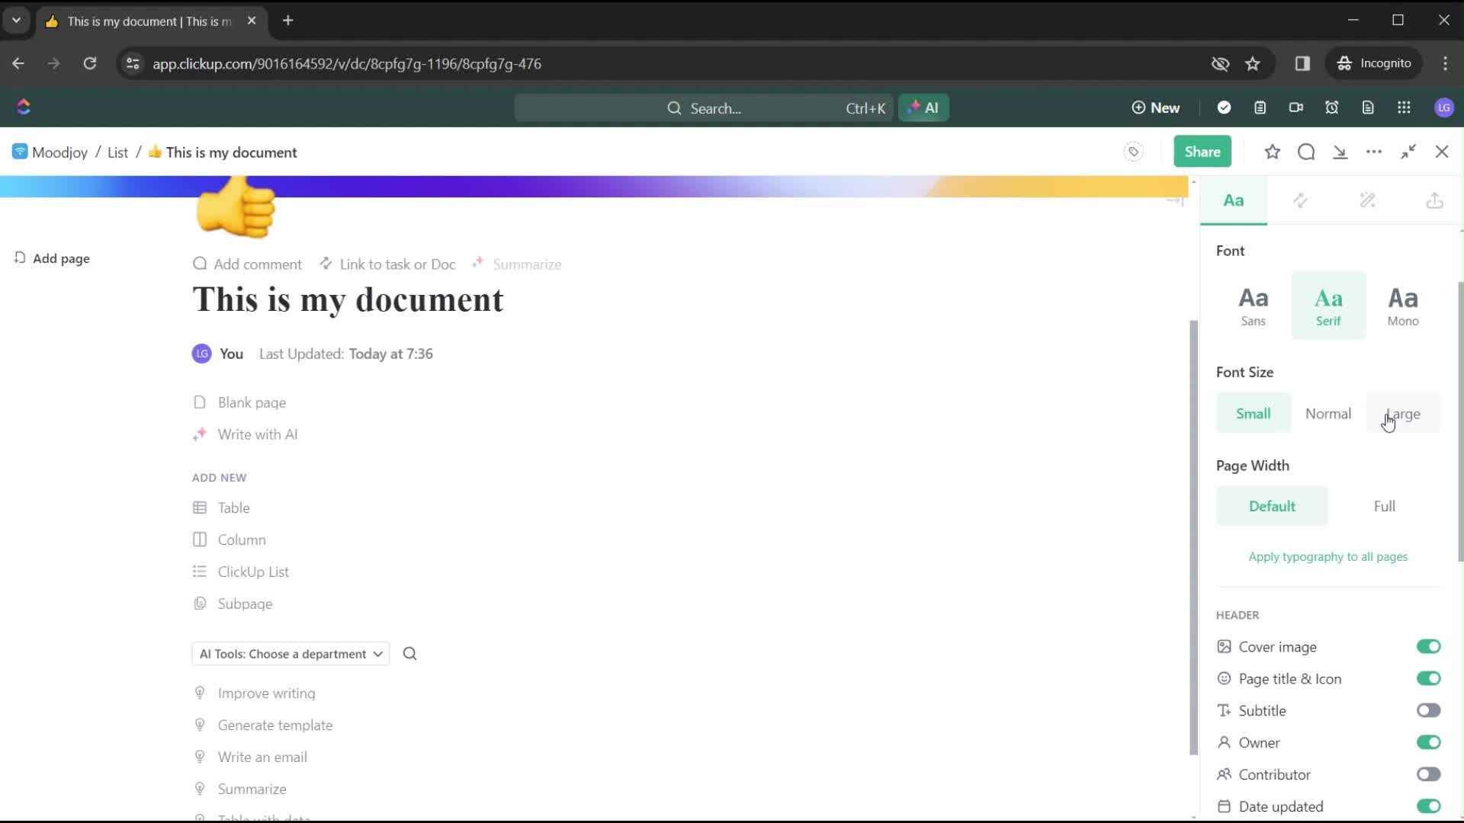This screenshot has height=823, width=1464.
Task: Switch to Sans font style
Action: click(1254, 303)
